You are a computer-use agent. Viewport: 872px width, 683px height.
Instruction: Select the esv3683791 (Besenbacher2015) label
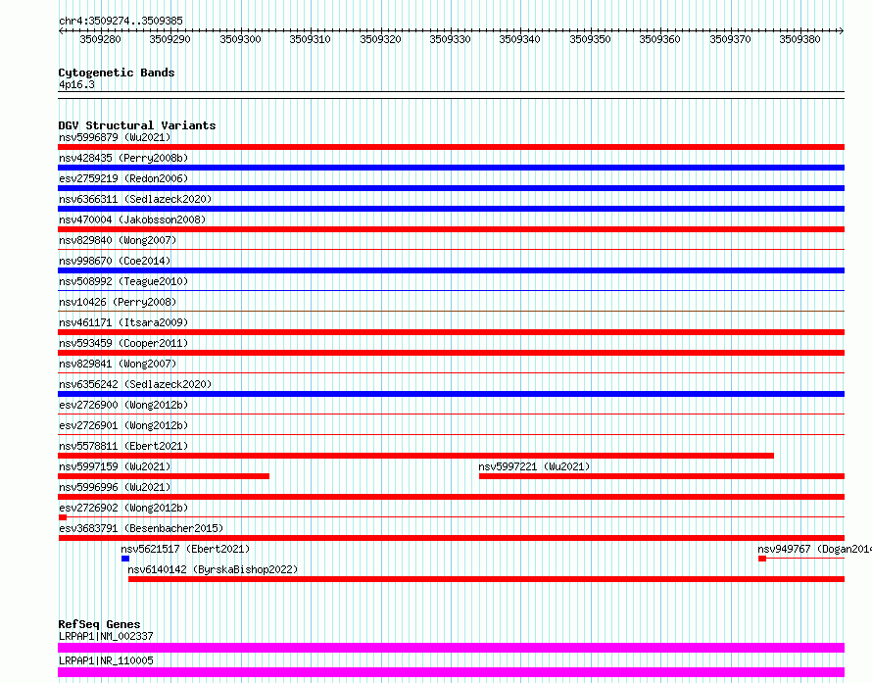141,528
